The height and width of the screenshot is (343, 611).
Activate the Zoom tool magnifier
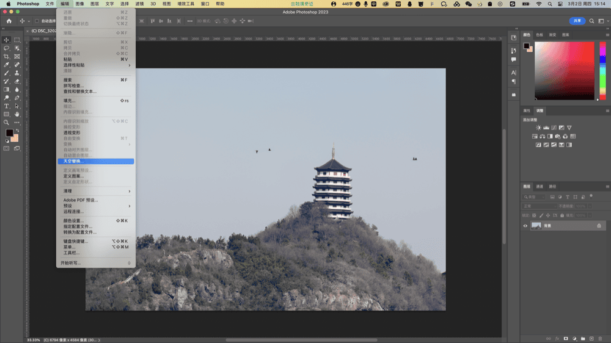coord(7,123)
